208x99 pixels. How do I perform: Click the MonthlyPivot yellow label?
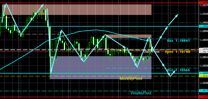pos(131,79)
